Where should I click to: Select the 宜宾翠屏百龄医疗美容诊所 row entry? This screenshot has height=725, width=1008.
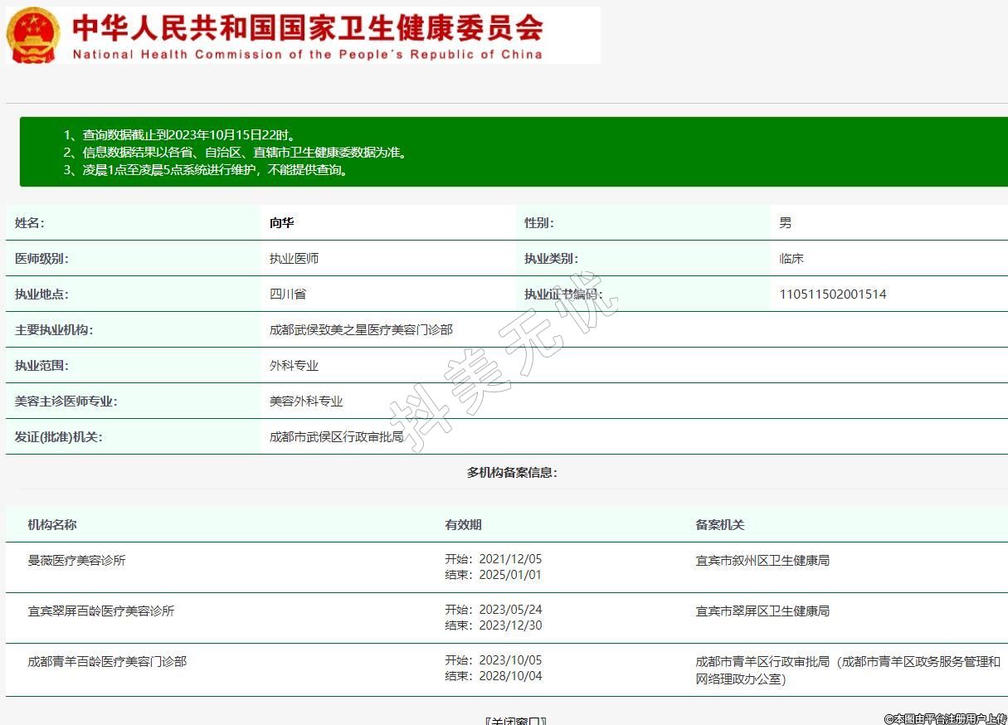tap(101, 611)
